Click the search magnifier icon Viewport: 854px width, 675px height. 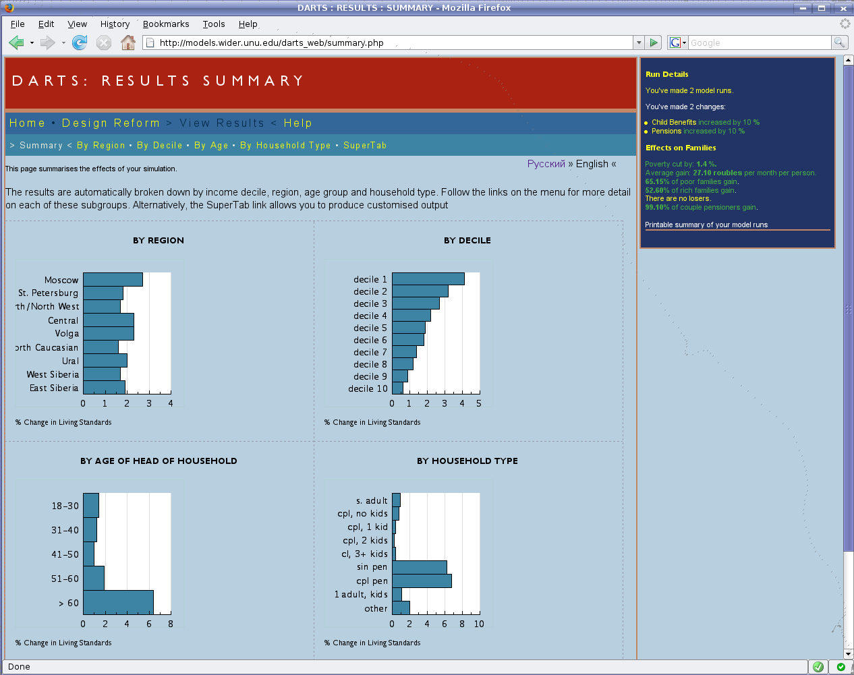click(x=838, y=42)
